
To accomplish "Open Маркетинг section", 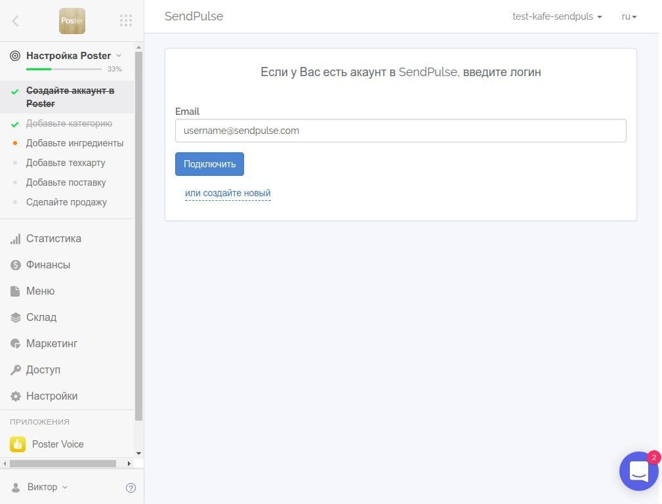I will pos(52,343).
